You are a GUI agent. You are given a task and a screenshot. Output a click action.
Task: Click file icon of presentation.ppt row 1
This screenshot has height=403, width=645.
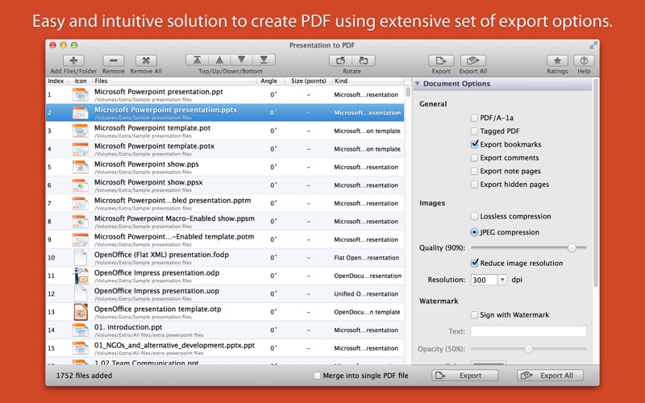[x=80, y=95]
